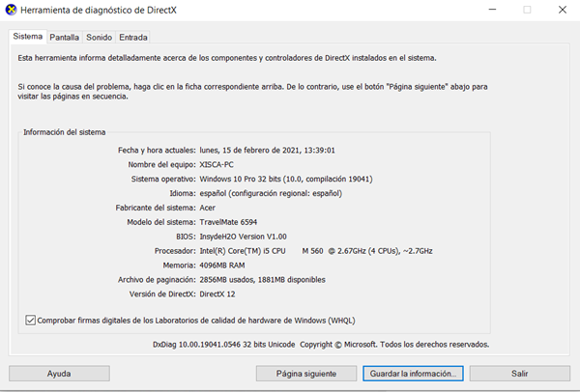The height and width of the screenshot is (392, 580).
Task: Click the window title 'Herramienta de diagnóstico de DirectX'
Action: click(99, 10)
